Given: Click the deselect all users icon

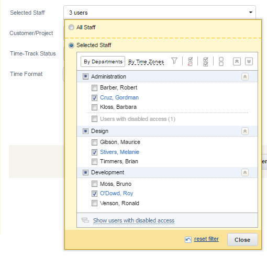Looking at the screenshot, I should point(221,61).
